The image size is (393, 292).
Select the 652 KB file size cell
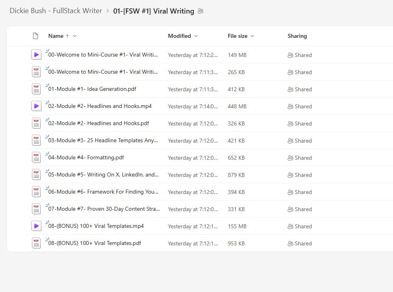coord(236,158)
